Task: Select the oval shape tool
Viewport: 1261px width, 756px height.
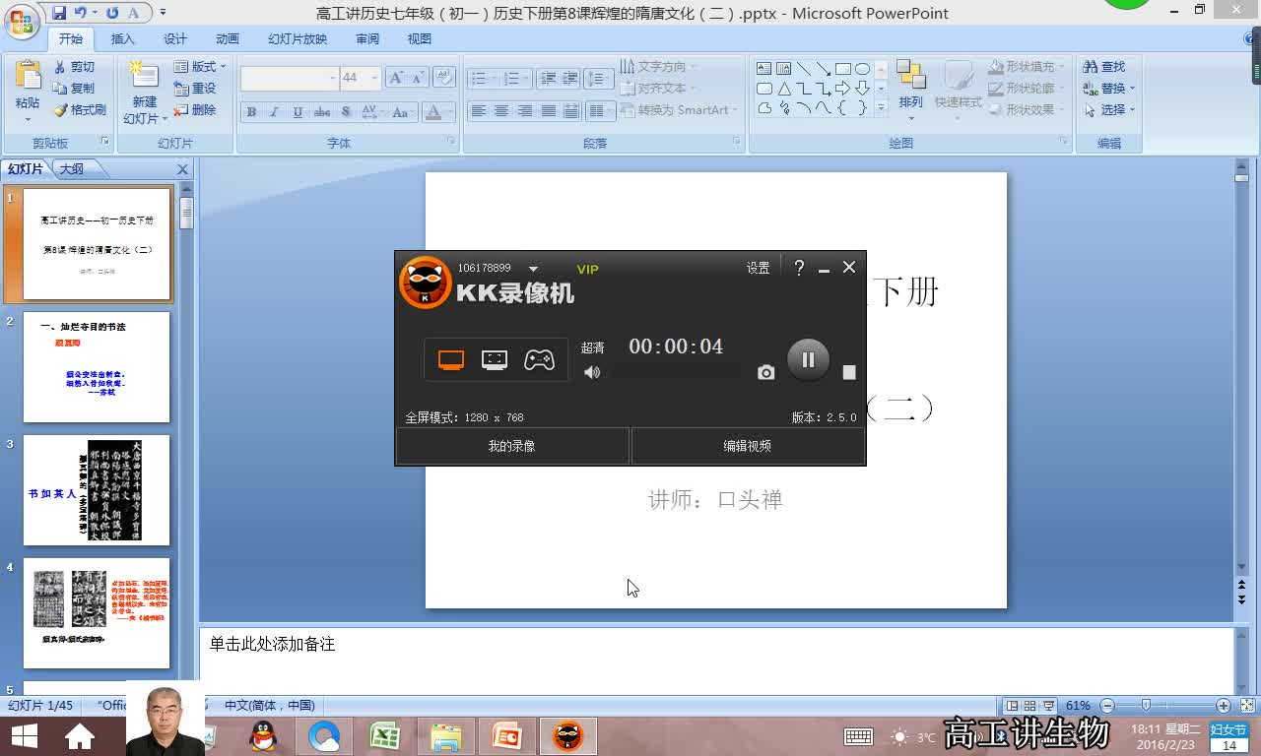Action: (862, 69)
